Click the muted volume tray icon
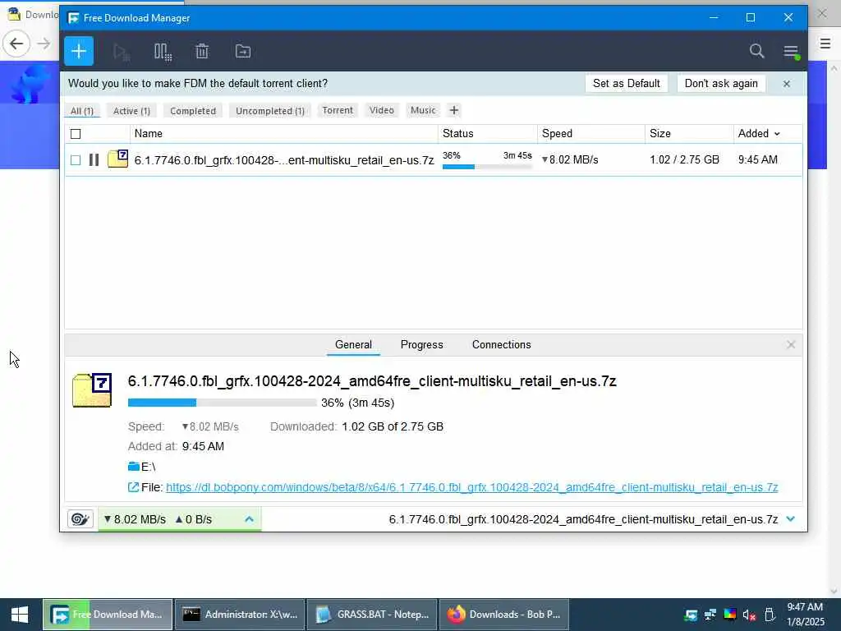841x631 pixels. click(749, 615)
